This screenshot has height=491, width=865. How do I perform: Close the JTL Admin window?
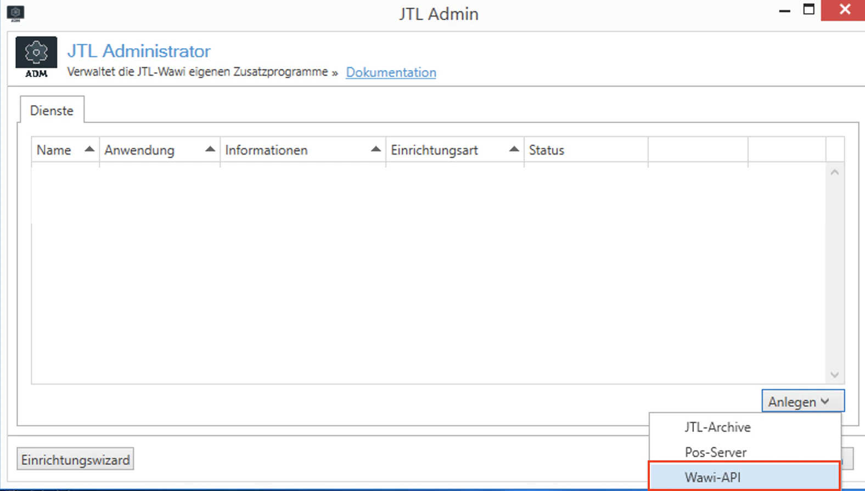click(844, 10)
